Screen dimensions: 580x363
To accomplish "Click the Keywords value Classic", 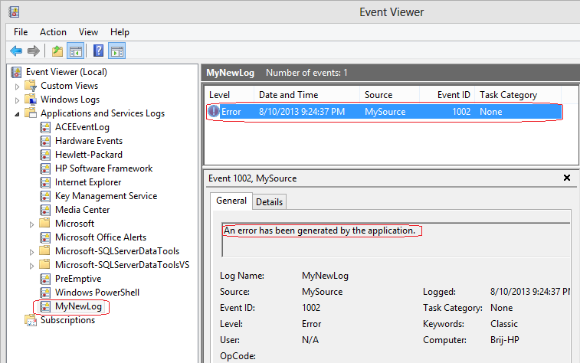I will [504, 324].
